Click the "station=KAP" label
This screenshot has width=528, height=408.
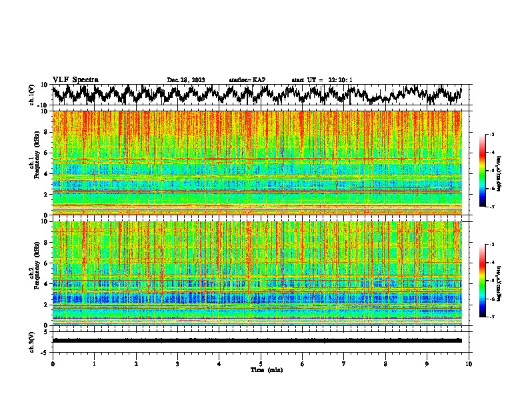tap(247, 80)
